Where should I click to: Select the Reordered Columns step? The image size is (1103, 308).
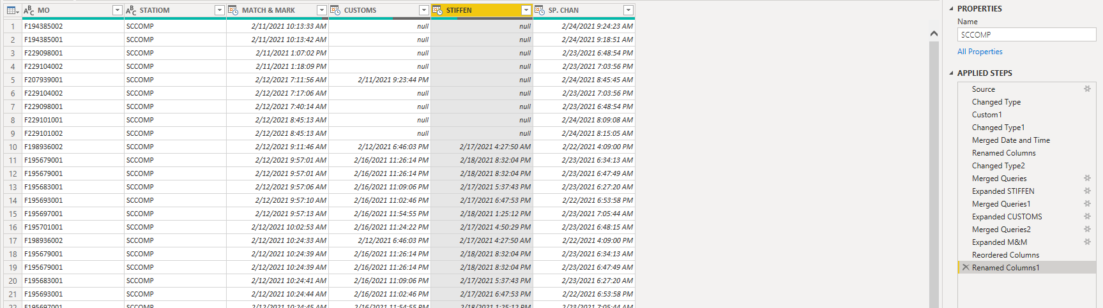1027,255
